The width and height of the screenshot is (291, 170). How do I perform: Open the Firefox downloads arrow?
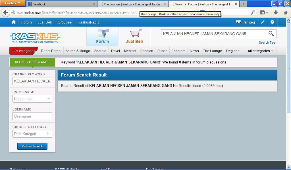[x=276, y=12]
